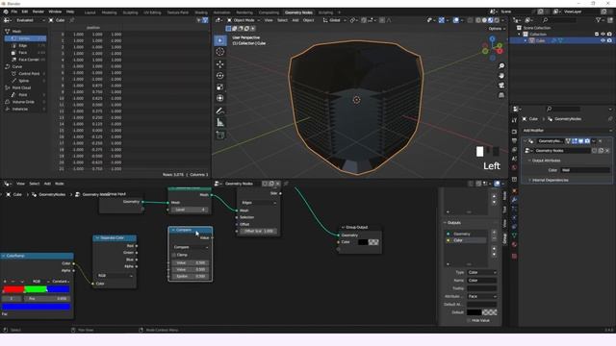The image size is (616, 346).
Task: Open the viewport Add menu
Action: click(x=295, y=20)
